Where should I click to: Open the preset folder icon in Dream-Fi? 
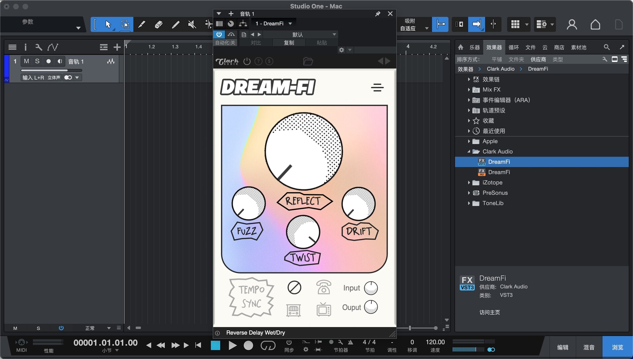(x=308, y=61)
